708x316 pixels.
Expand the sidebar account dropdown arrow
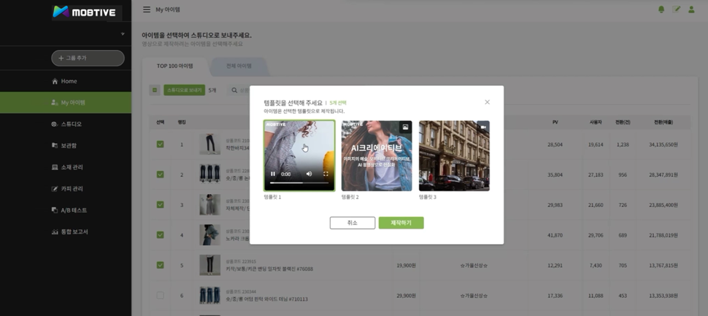(x=123, y=34)
